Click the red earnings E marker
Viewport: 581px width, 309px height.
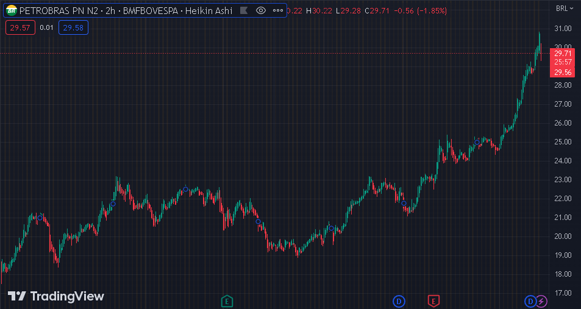(433, 301)
